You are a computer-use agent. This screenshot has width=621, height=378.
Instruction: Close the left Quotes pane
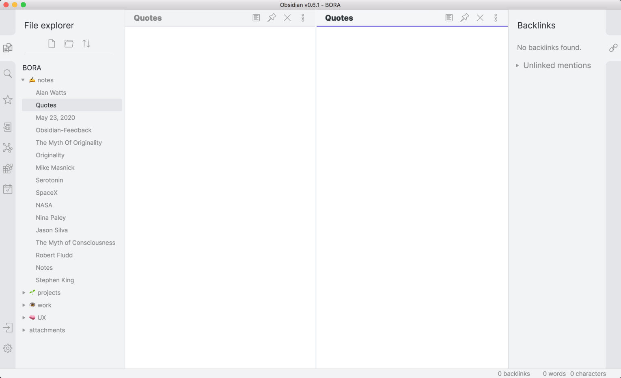coord(287,18)
